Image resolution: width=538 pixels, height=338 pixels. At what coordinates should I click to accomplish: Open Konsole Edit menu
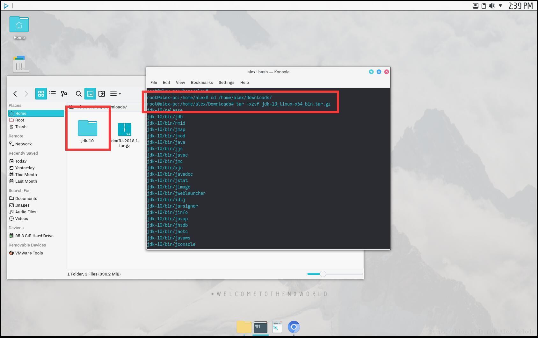(166, 82)
